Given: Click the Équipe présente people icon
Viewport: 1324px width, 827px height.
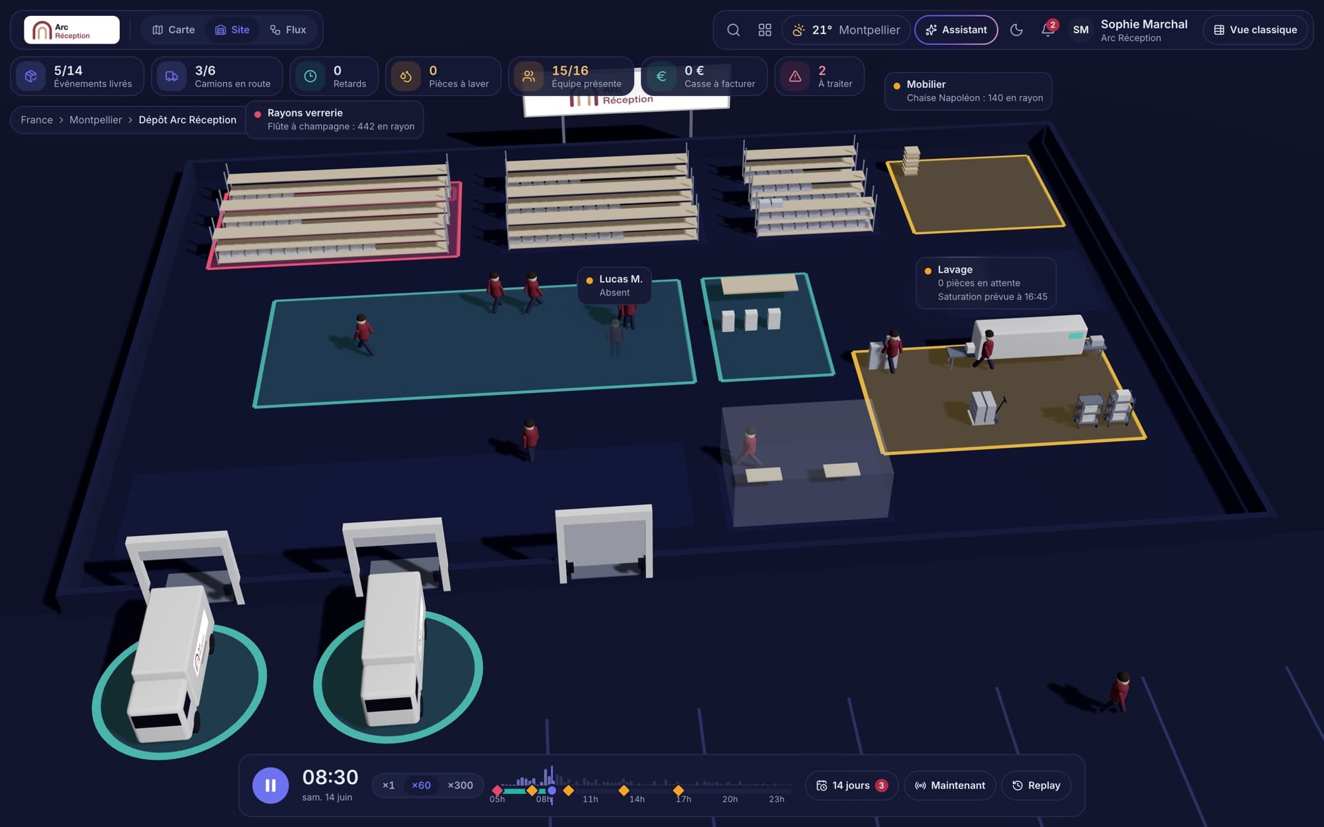Looking at the screenshot, I should tap(528, 76).
